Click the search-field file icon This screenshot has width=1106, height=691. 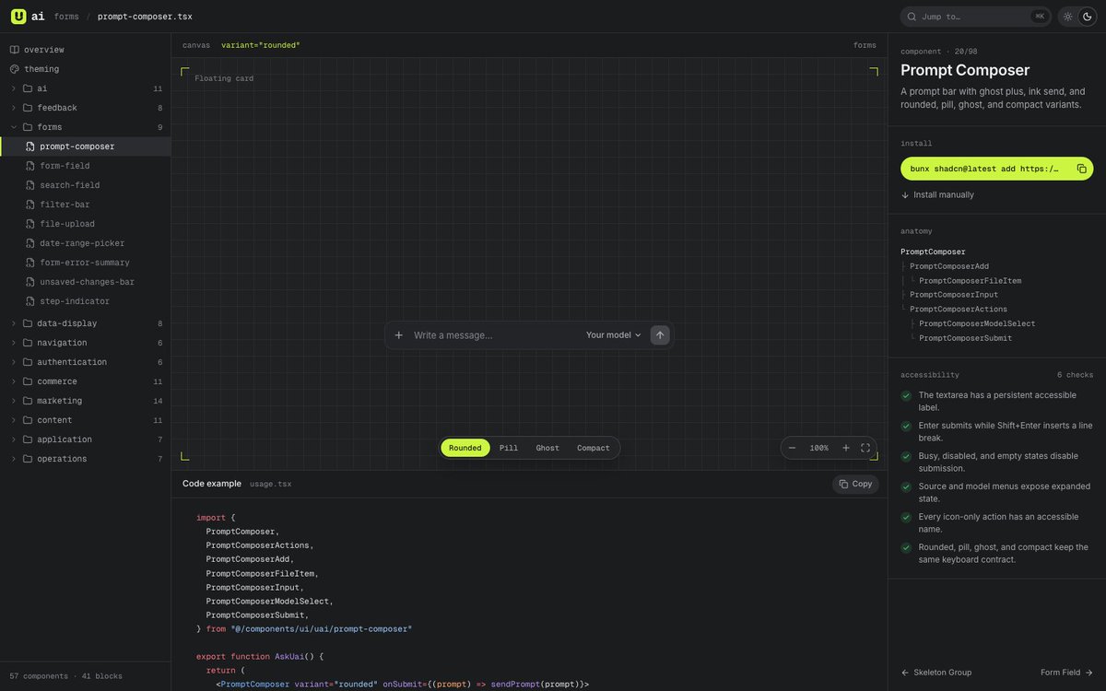point(30,185)
